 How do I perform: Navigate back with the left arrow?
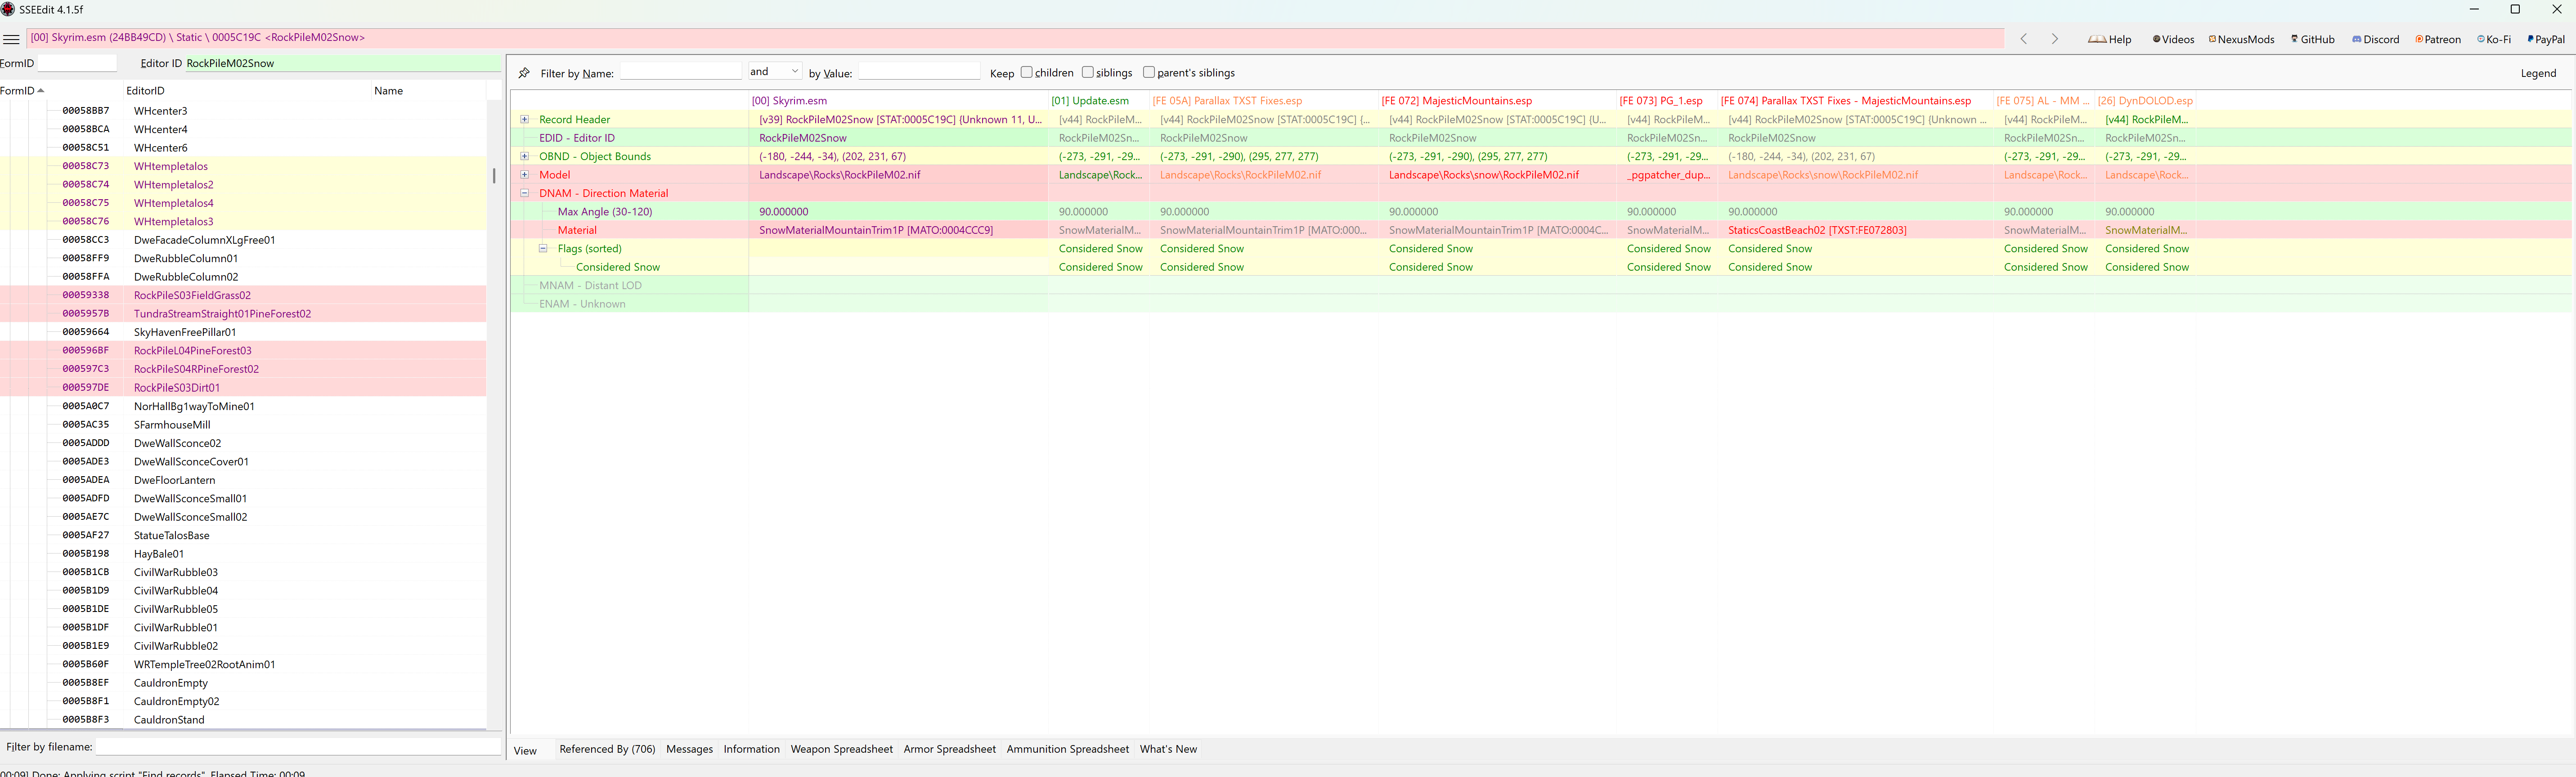pyautogui.click(x=2023, y=39)
